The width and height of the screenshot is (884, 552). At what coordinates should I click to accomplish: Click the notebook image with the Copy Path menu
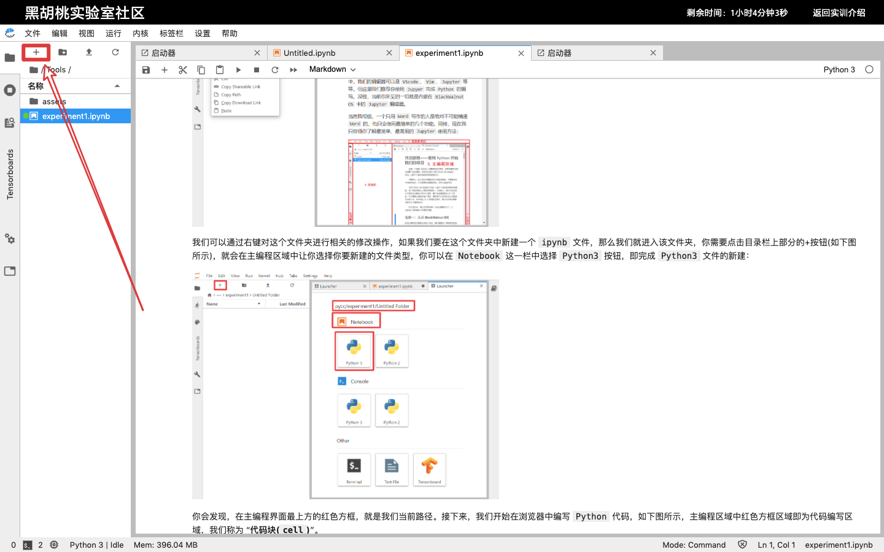pyautogui.click(x=346, y=153)
